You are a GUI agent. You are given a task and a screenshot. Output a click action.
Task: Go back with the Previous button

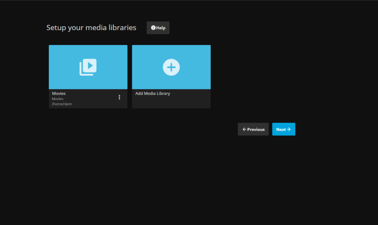(253, 129)
